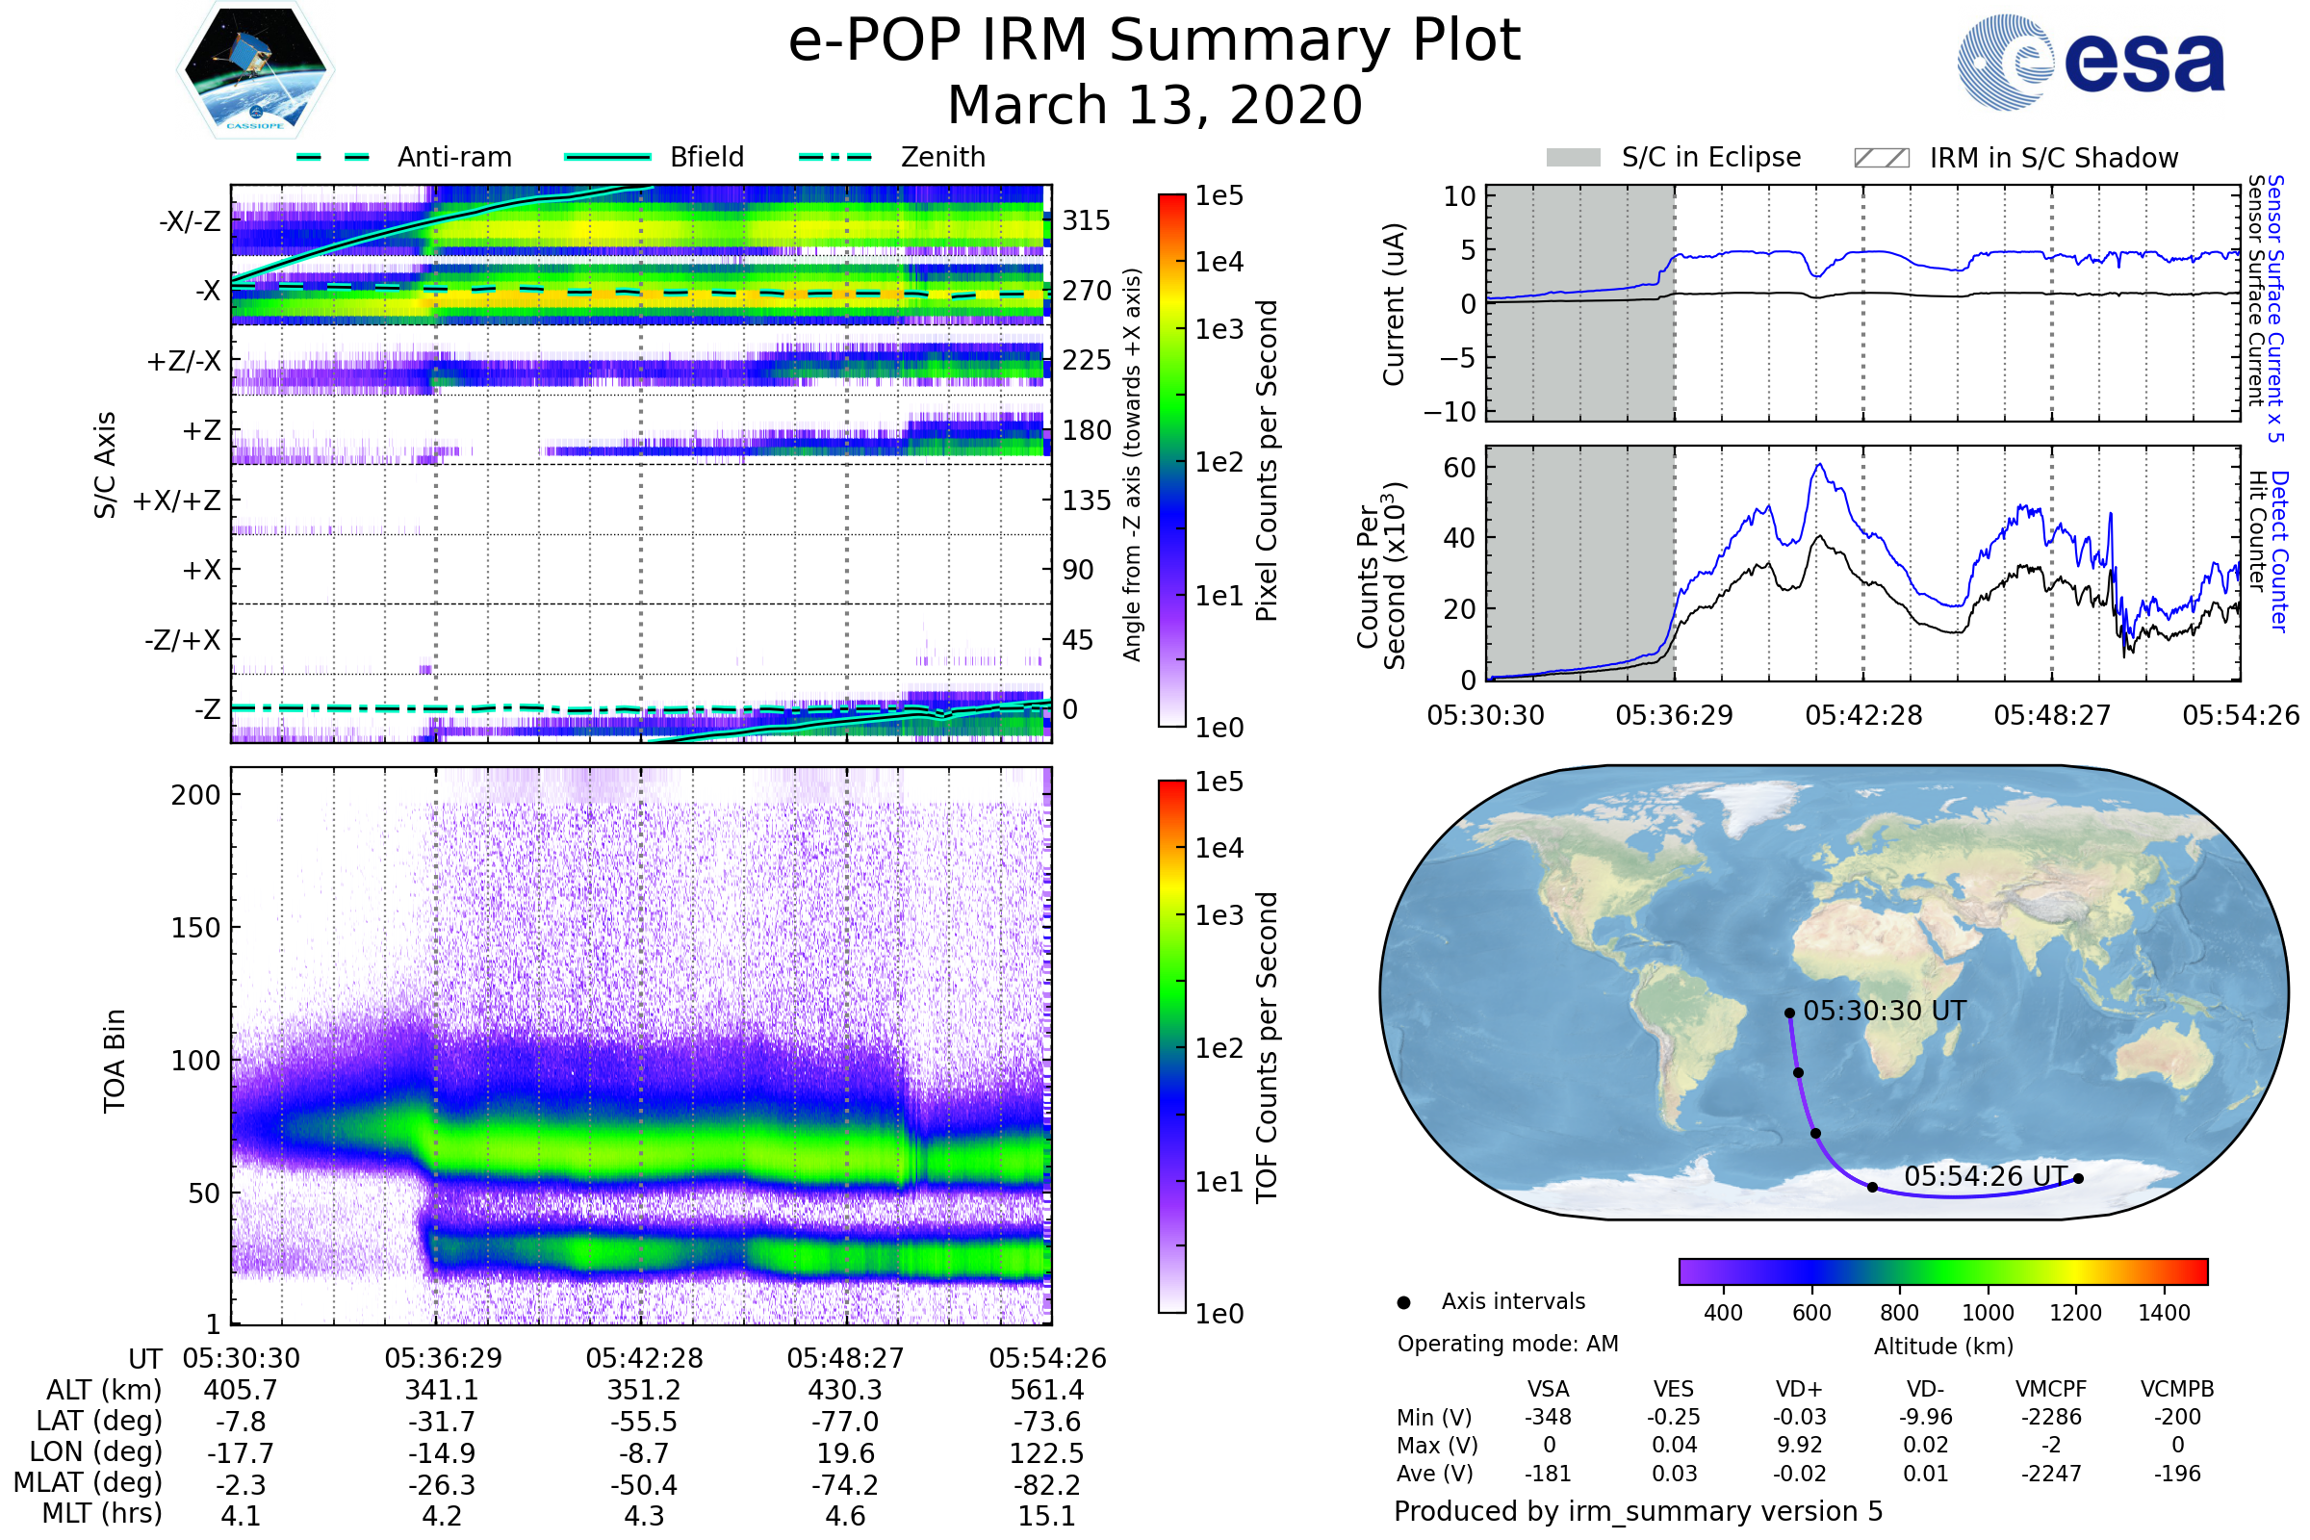
Task: Click the Operating mode: AM text
Action: click(1507, 1344)
